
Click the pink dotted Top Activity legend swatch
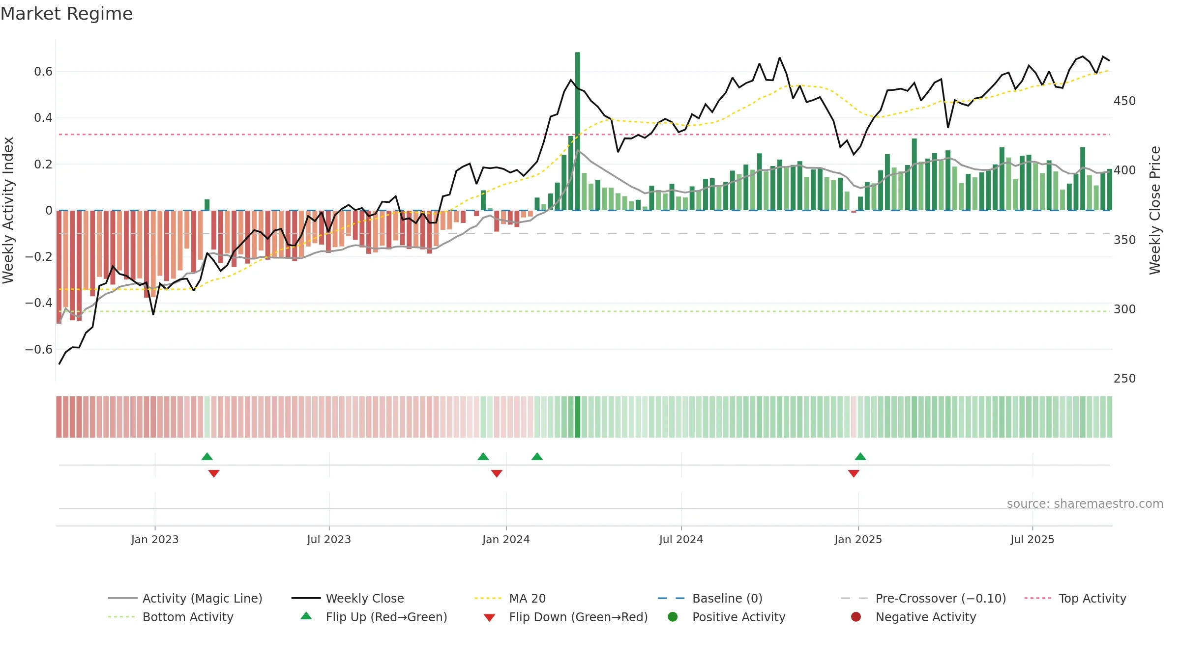[1038, 598]
